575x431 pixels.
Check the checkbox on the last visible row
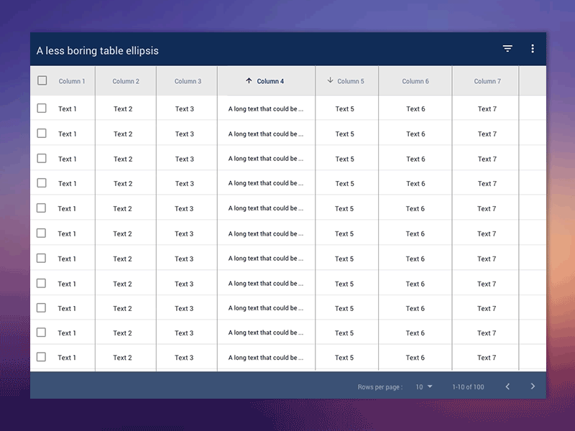(x=42, y=357)
